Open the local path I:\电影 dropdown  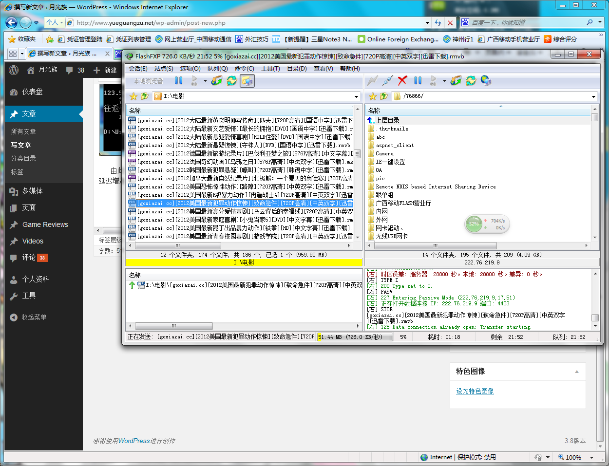point(356,96)
